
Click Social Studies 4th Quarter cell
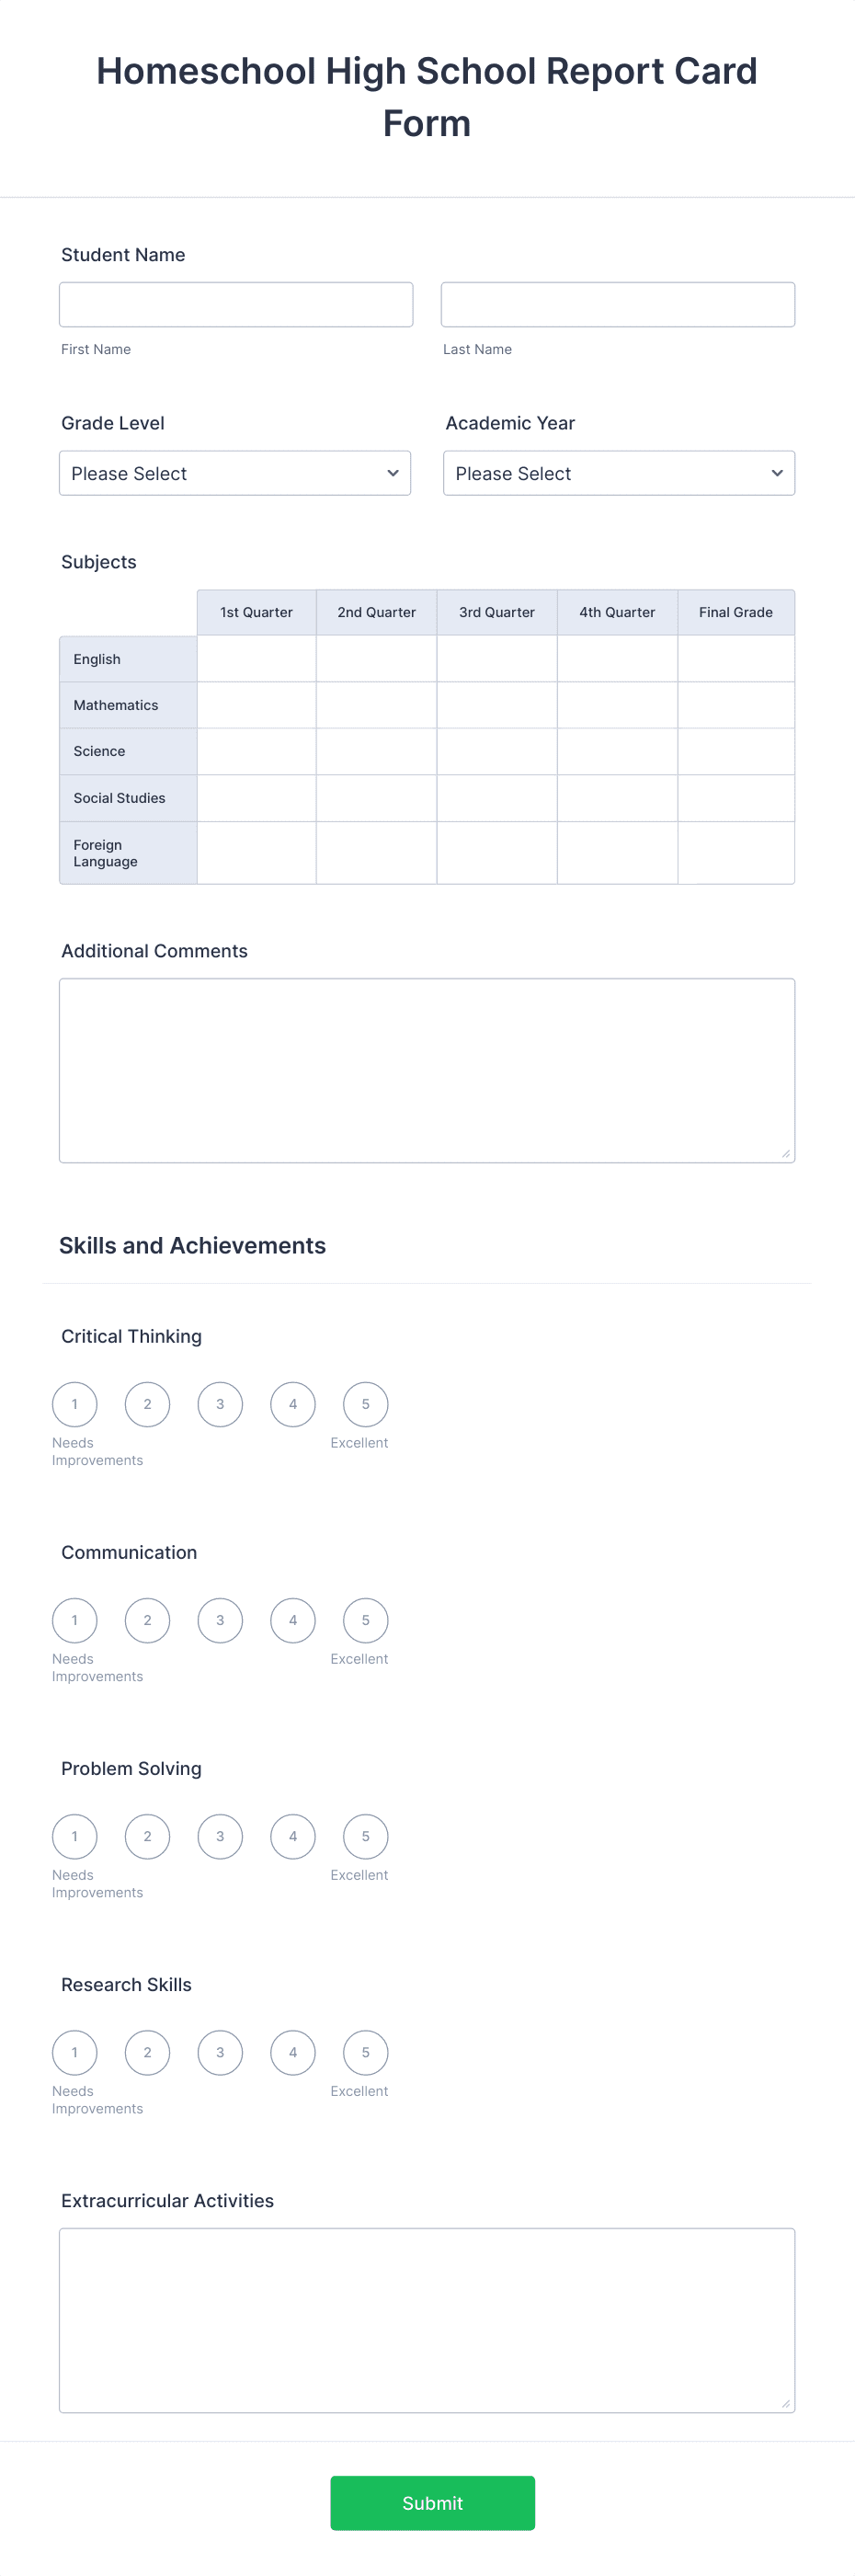[x=617, y=798]
